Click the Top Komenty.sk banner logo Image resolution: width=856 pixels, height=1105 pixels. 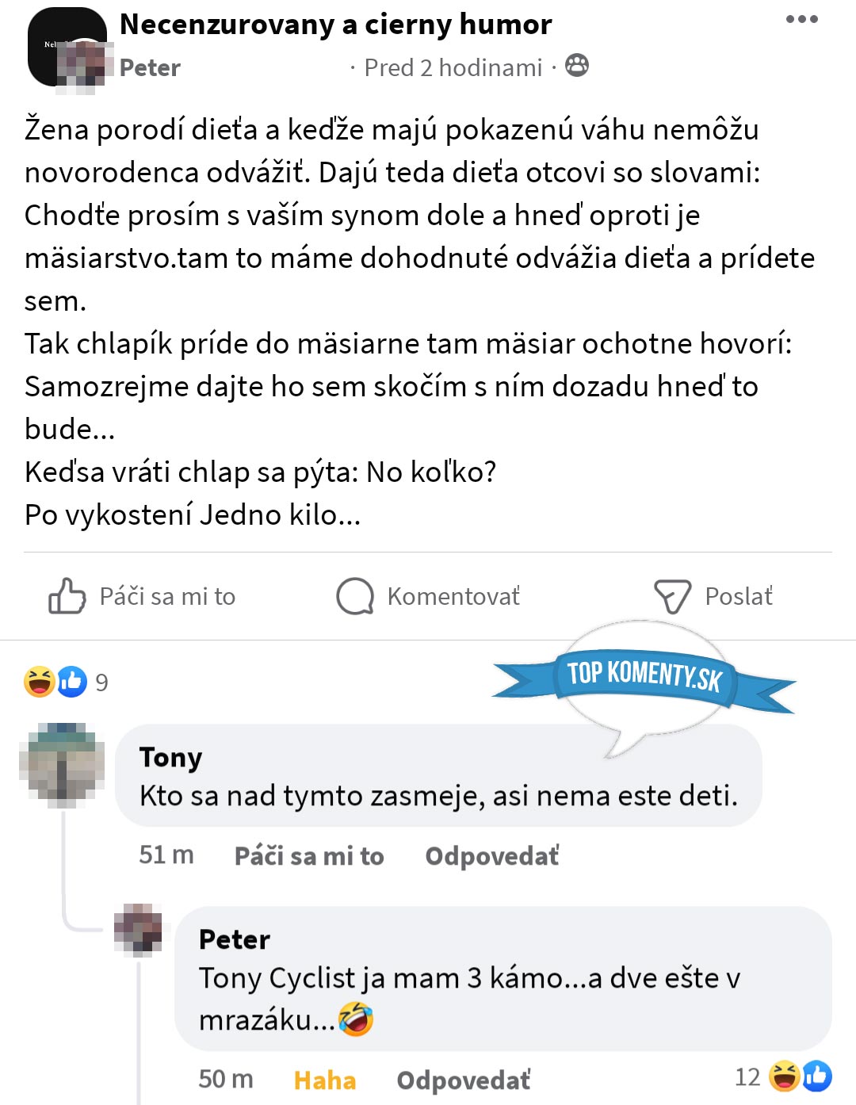[644, 676]
